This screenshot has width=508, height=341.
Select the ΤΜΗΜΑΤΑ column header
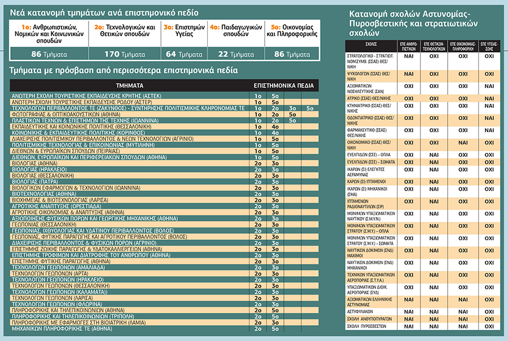coord(130,86)
